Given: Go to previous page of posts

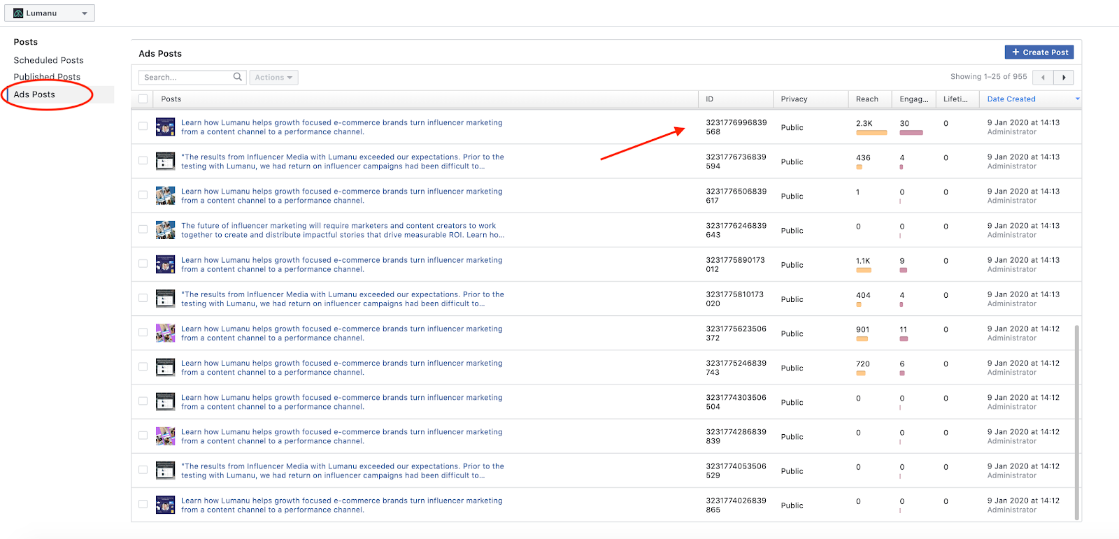Looking at the screenshot, I should [1043, 77].
